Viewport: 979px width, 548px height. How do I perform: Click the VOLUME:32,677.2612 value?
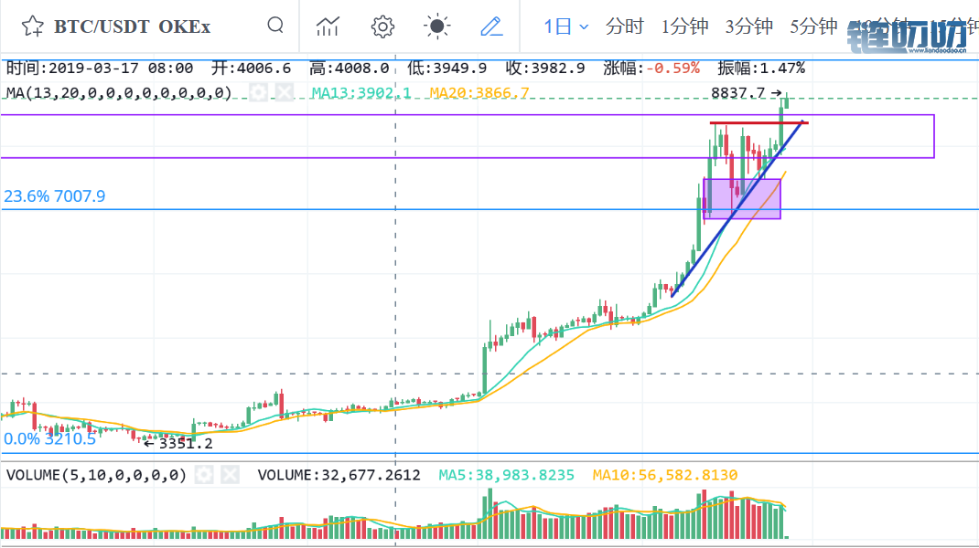tap(339, 475)
